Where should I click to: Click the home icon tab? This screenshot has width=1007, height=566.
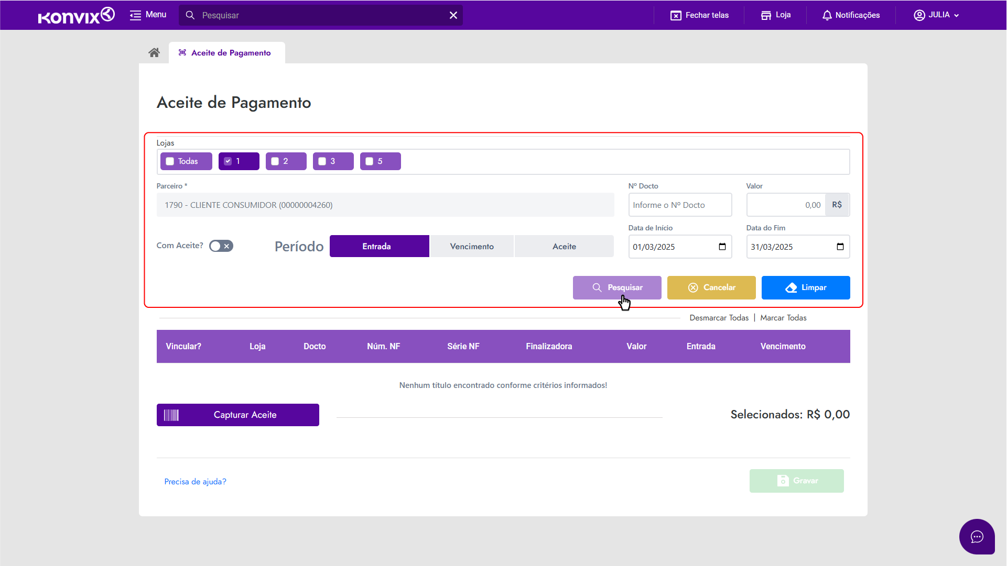[154, 53]
